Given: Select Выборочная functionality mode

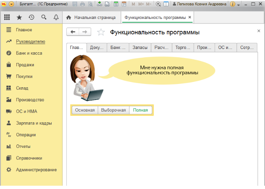Looking at the screenshot, I should click(x=113, y=110).
